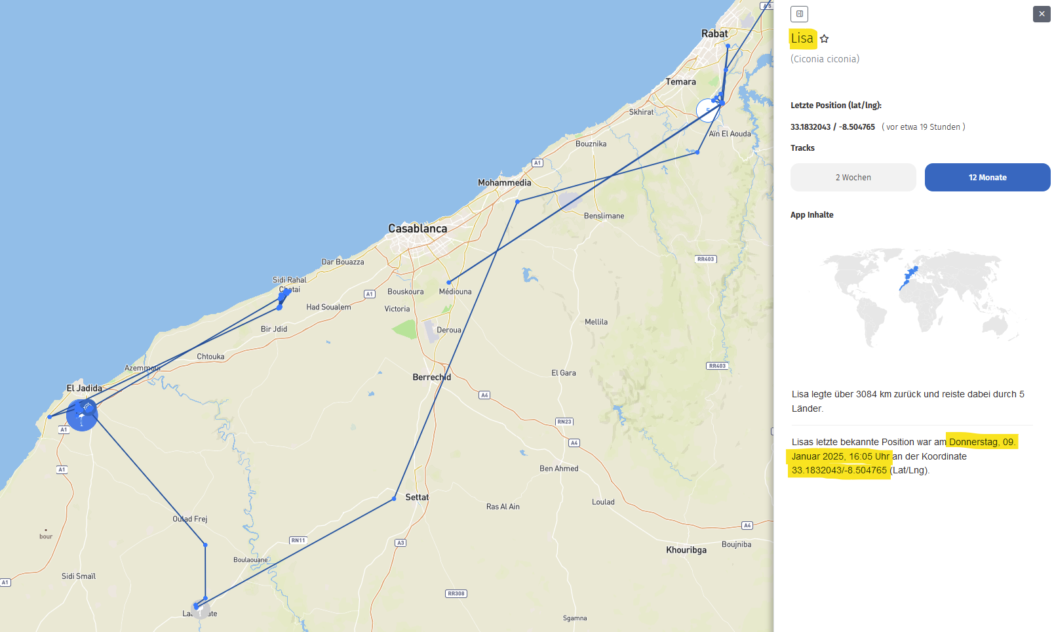Click the last position coordinates 33.1832043 / -8.504765
The height and width of the screenshot is (632, 1054).
pos(832,127)
